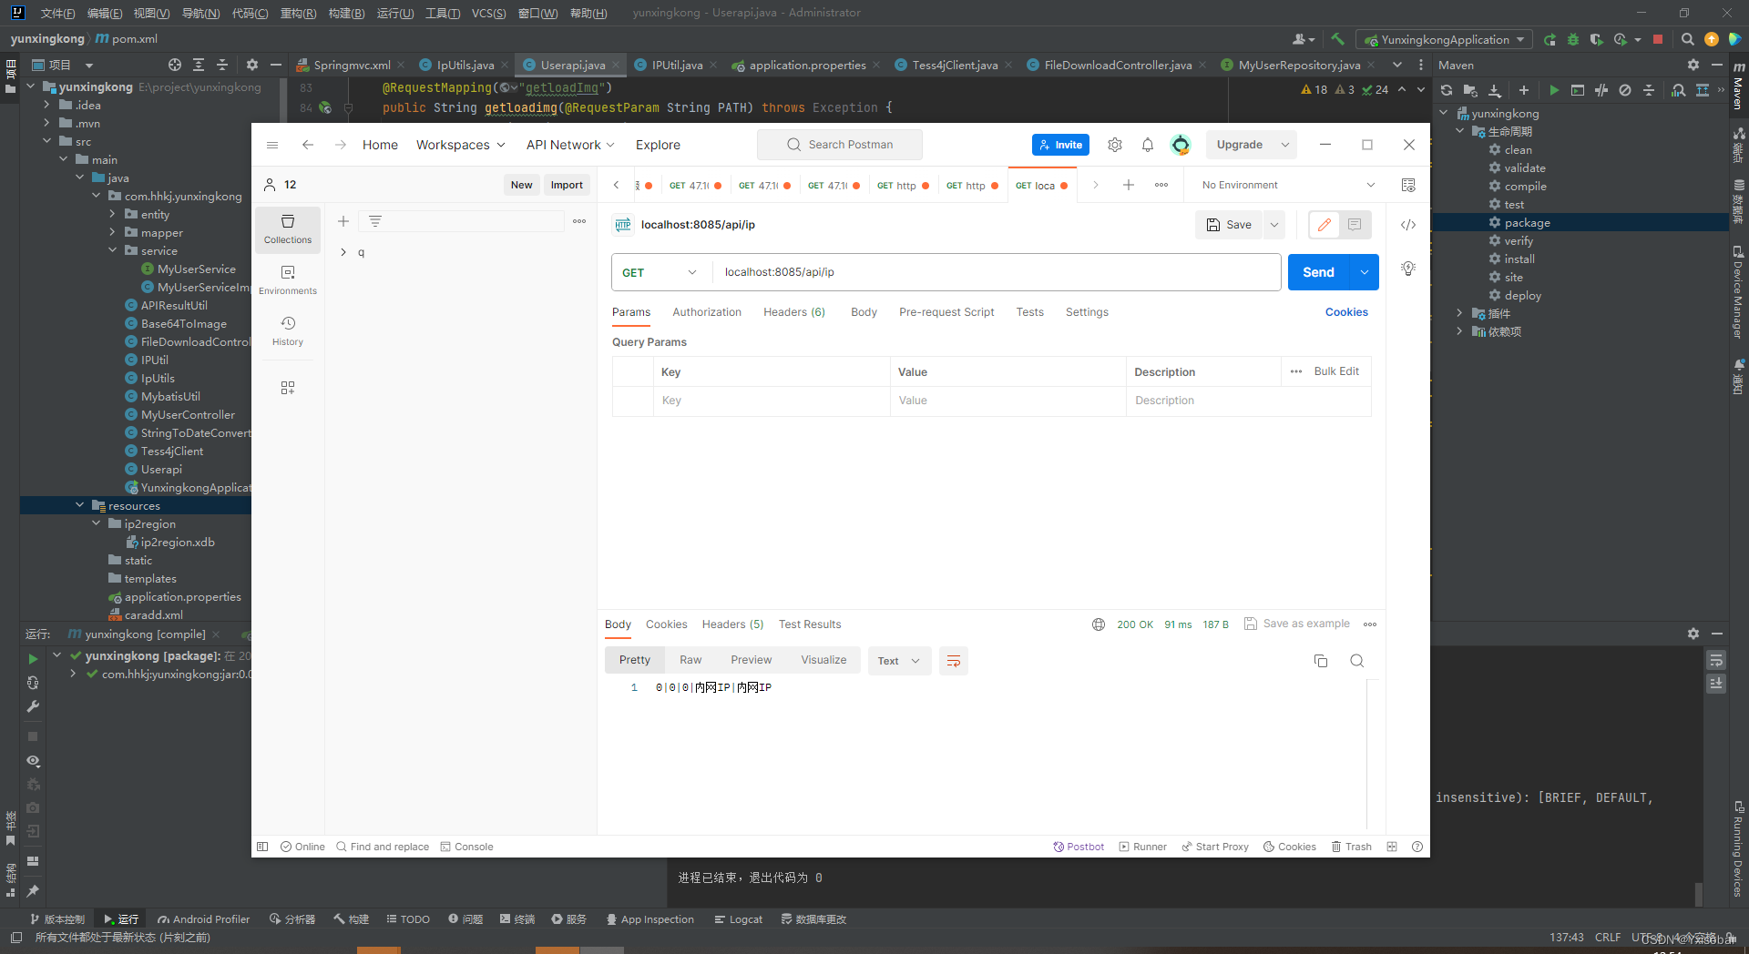The height and width of the screenshot is (954, 1749).
Task: Open Test Results response tab
Action: coord(810,624)
